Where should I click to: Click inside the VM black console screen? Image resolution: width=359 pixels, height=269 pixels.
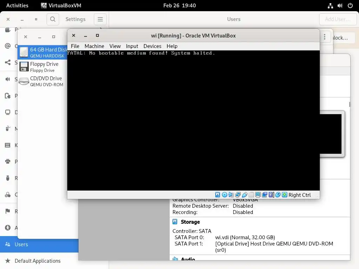[193, 120]
